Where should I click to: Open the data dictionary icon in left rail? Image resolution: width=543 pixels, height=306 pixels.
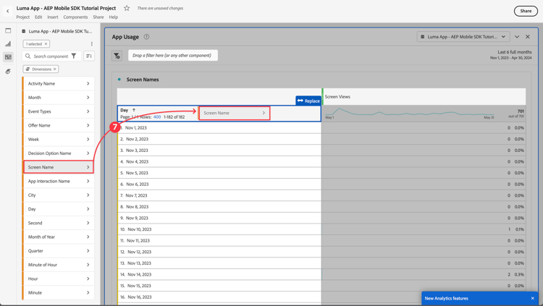(x=8, y=72)
